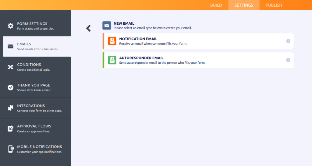
Task: Click the Thank You Page checkmark icon
Action: tap(11, 87)
